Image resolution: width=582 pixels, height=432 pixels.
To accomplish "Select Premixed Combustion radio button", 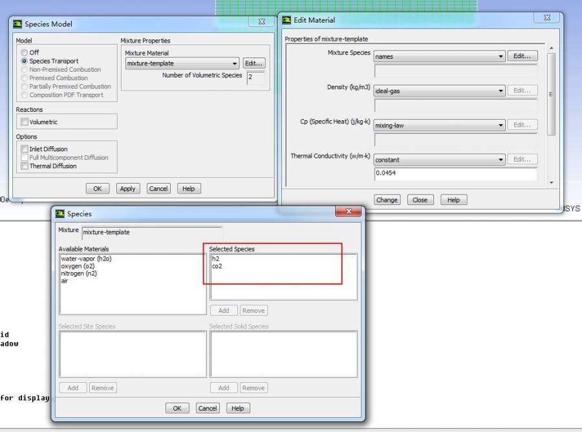I will 25,78.
